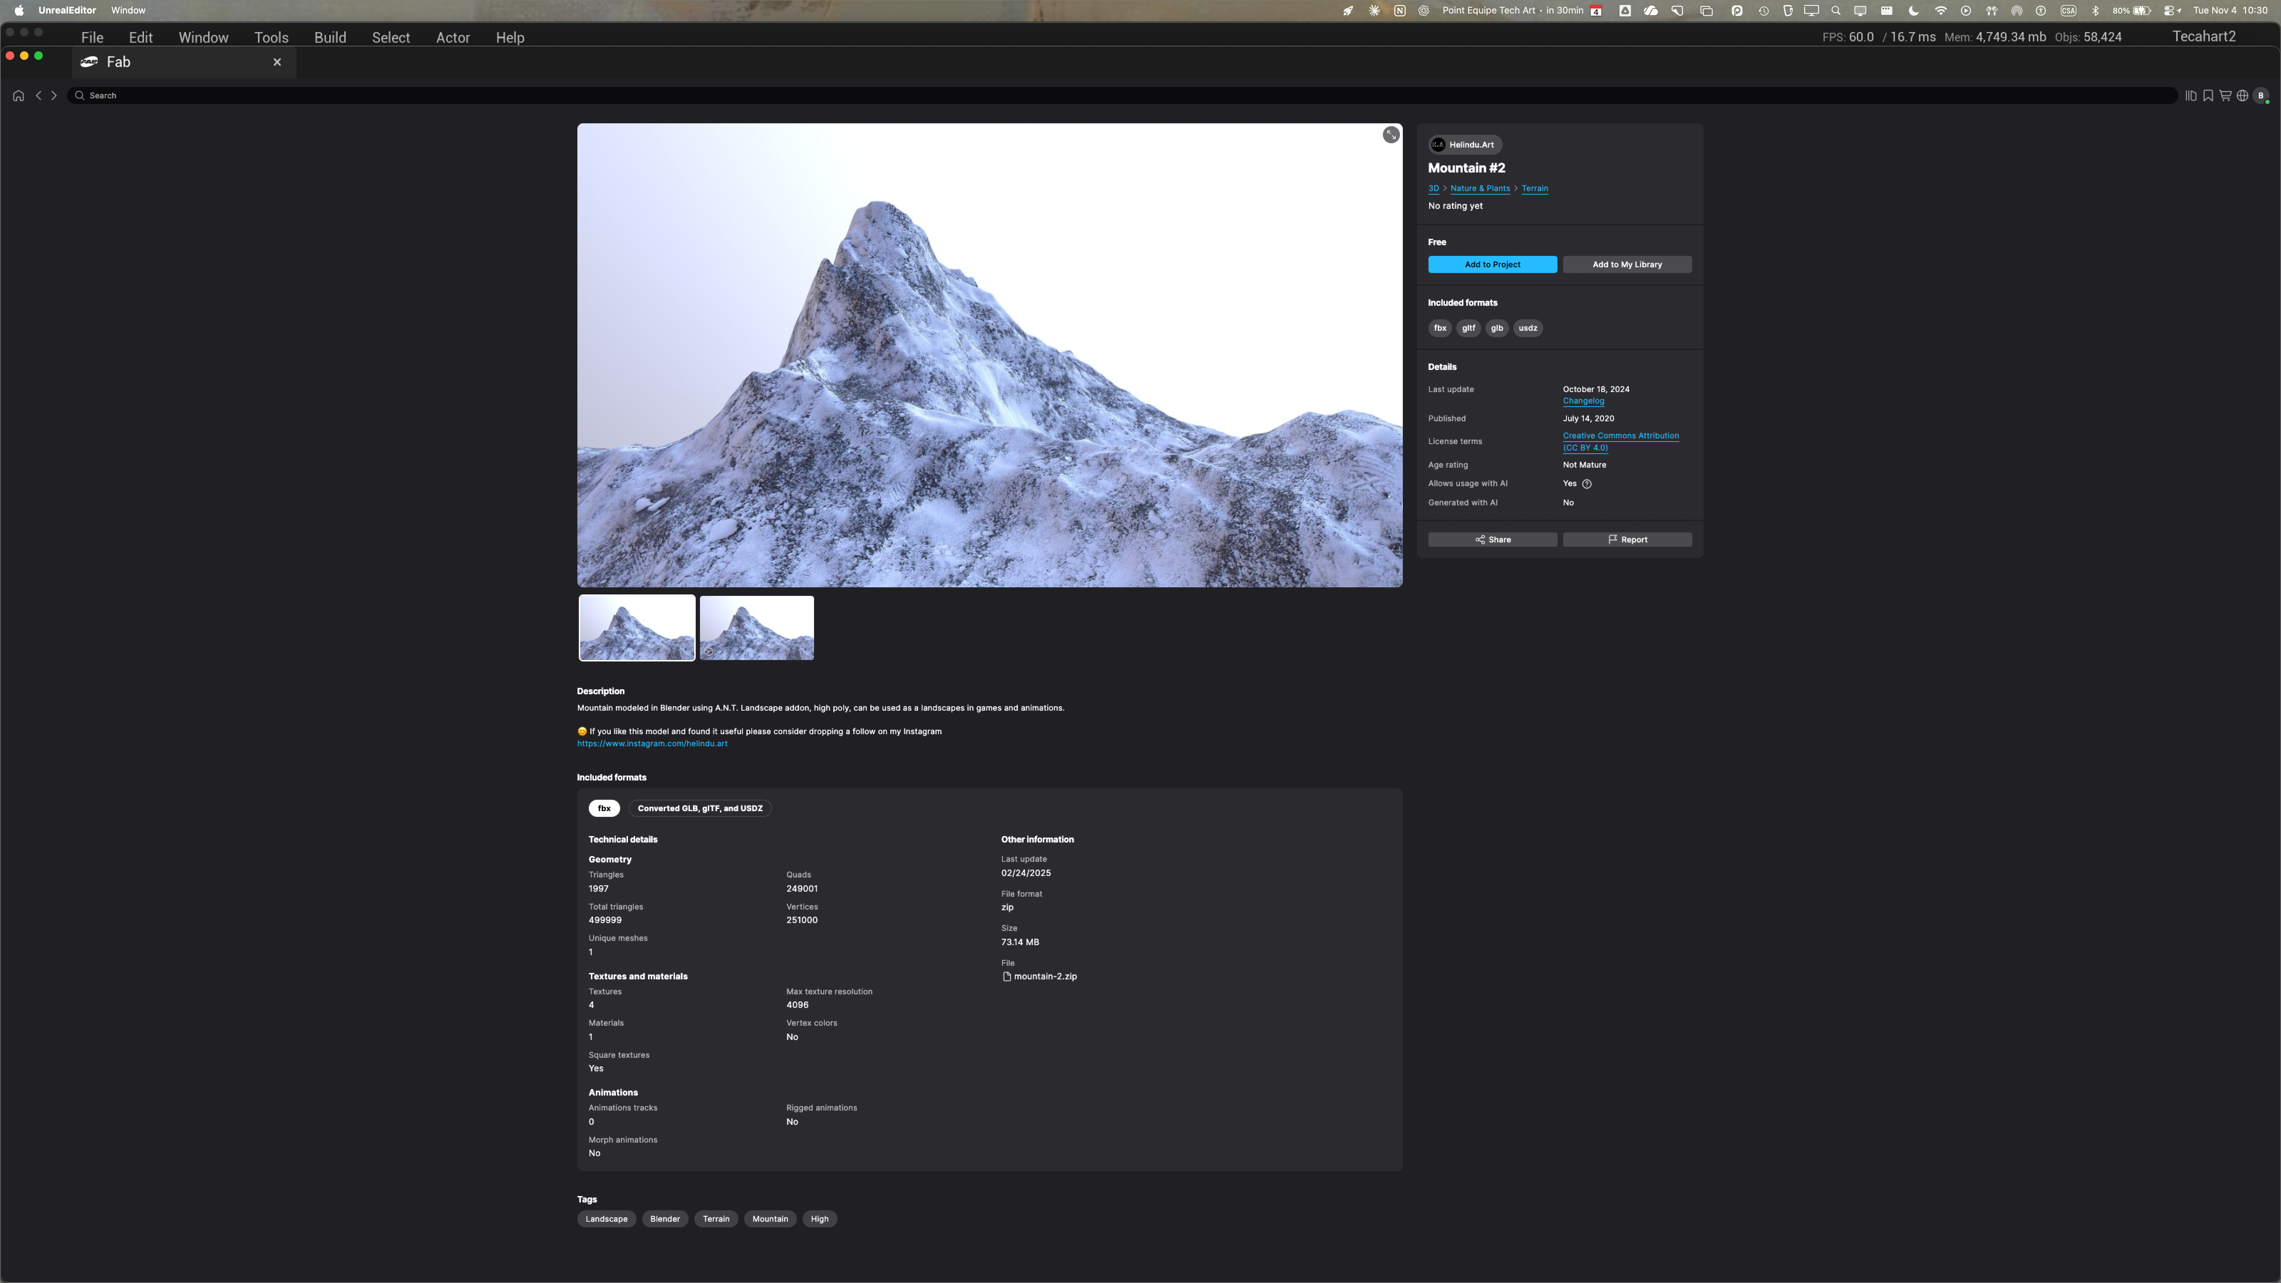Open the Terrain breadcrumb link

1535,189
